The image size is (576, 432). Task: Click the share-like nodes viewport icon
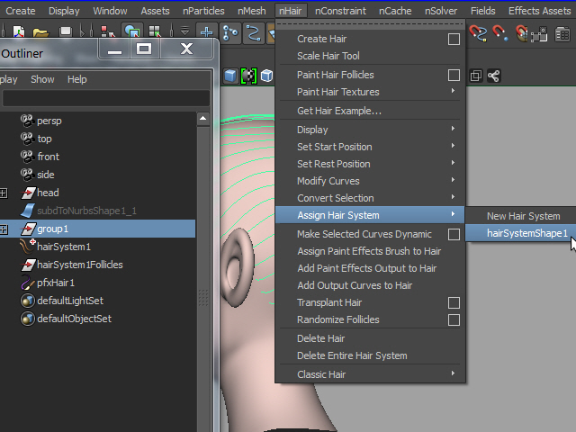tap(494, 76)
